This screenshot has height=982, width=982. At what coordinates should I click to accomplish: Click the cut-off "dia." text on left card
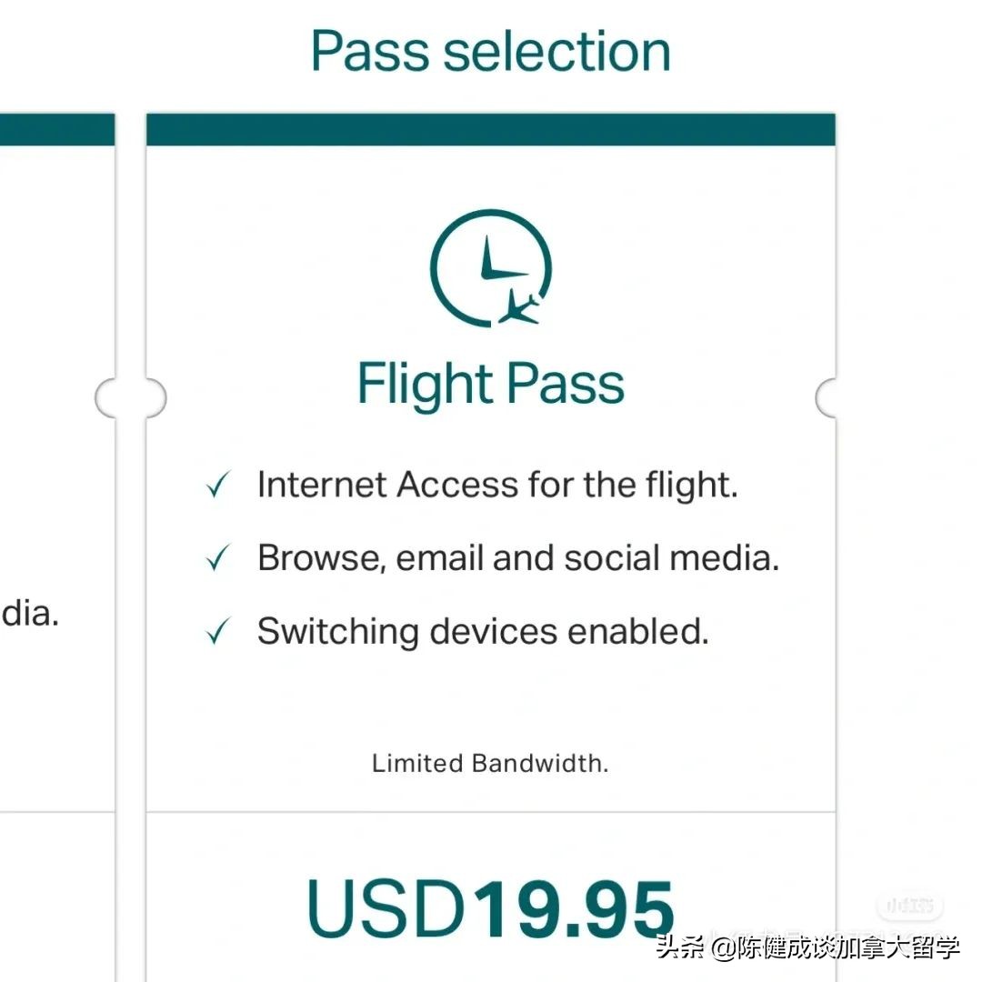(x=29, y=614)
